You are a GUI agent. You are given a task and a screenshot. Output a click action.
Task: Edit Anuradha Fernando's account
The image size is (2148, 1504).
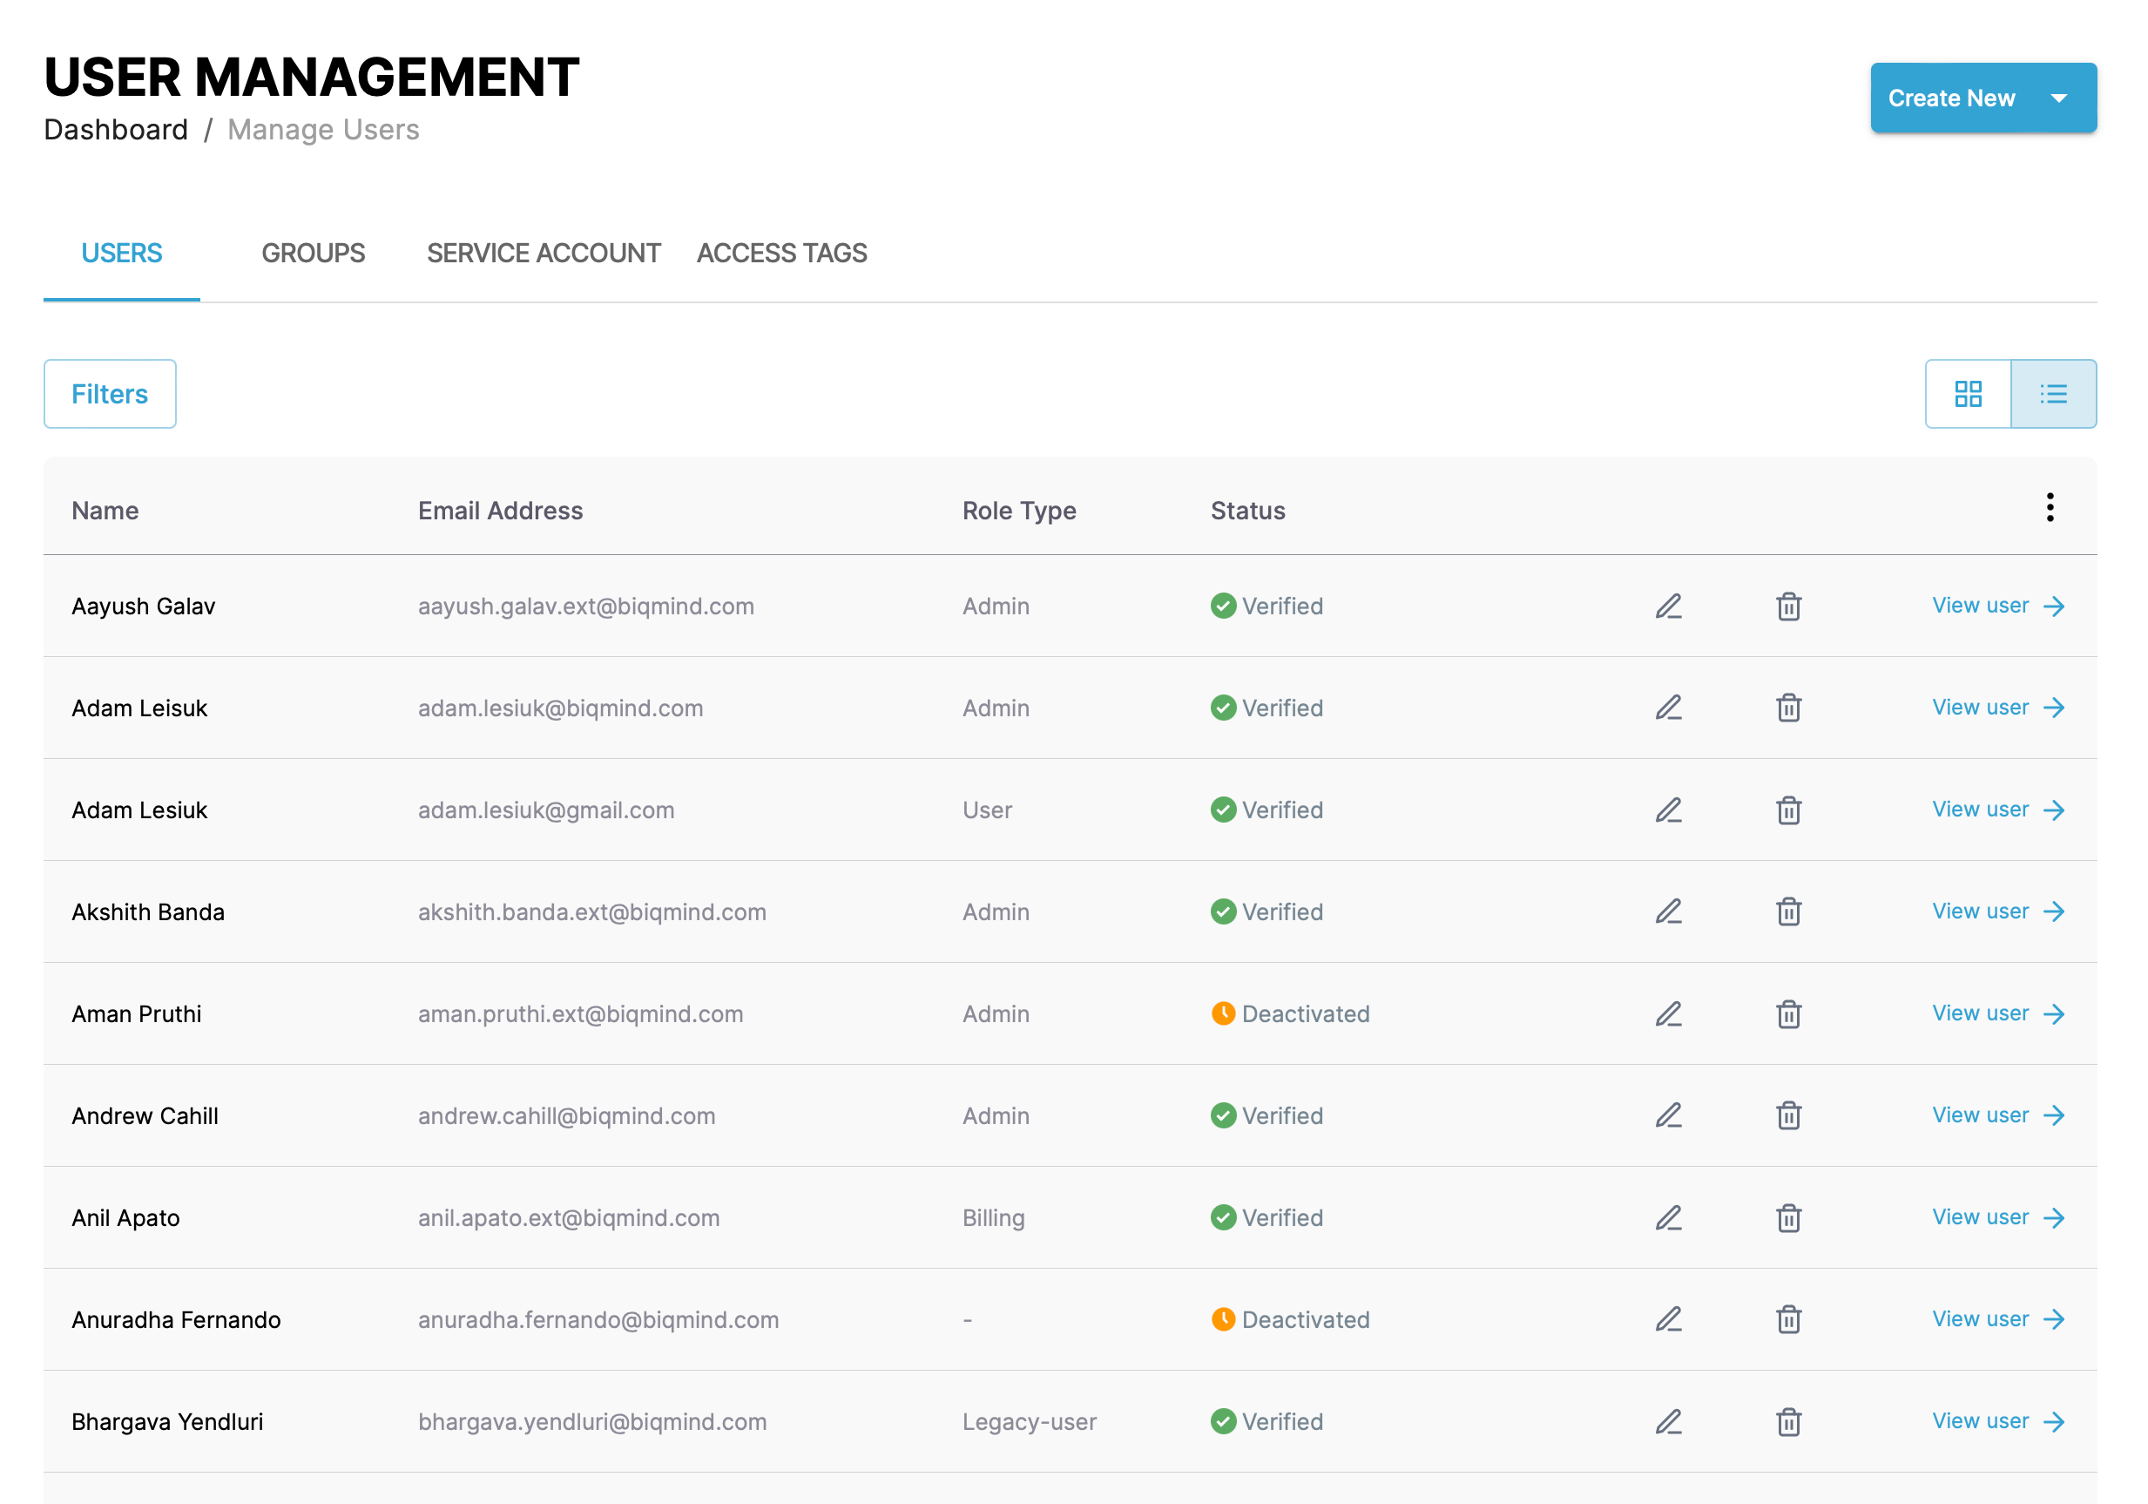[x=1668, y=1319]
